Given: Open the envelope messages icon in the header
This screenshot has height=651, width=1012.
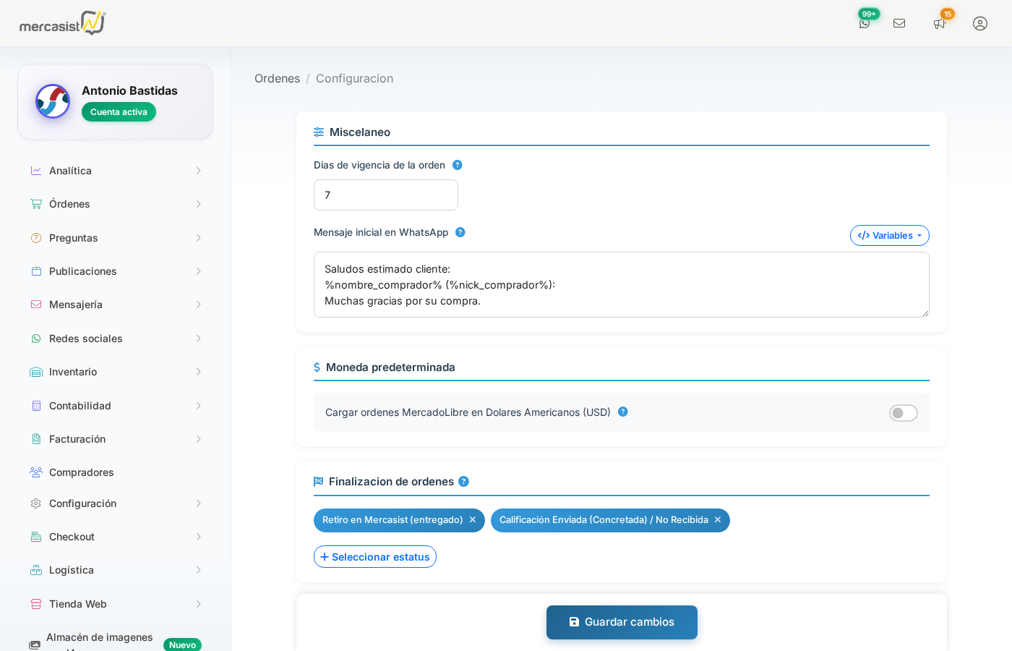Looking at the screenshot, I should (x=899, y=23).
